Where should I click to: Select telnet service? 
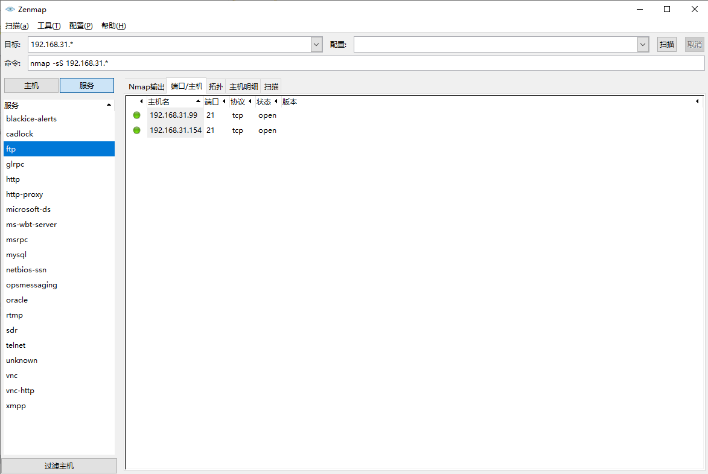pos(59,345)
